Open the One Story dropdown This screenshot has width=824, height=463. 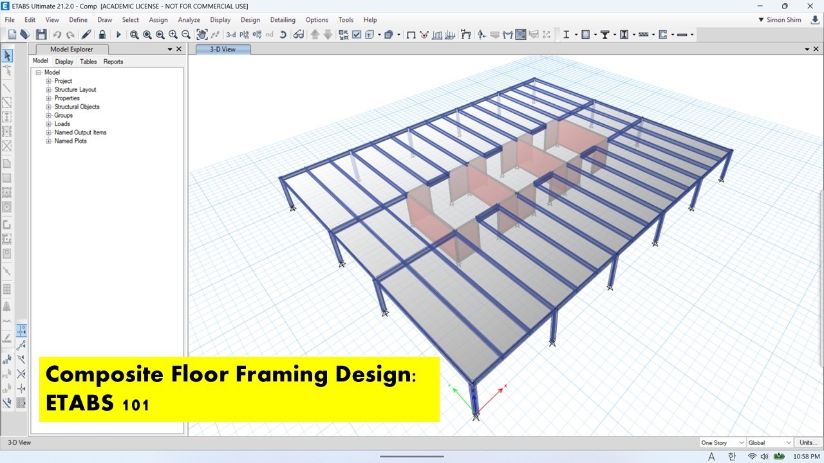point(722,442)
